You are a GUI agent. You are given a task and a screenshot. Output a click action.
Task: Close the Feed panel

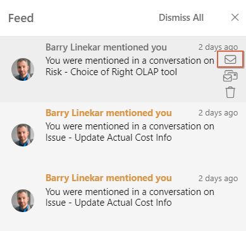tap(235, 18)
